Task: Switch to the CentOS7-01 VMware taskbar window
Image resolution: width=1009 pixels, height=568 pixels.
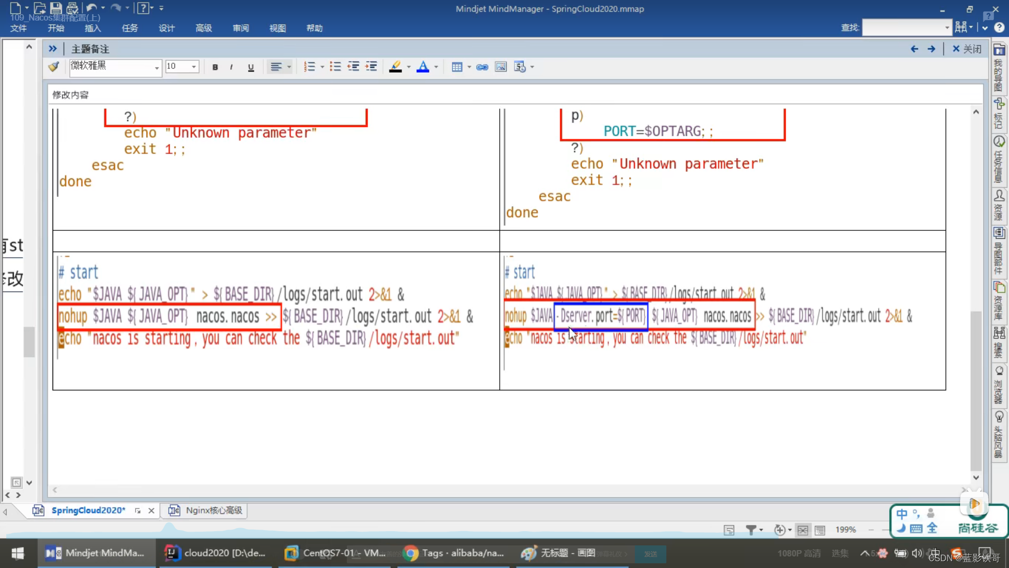Action: 335,553
